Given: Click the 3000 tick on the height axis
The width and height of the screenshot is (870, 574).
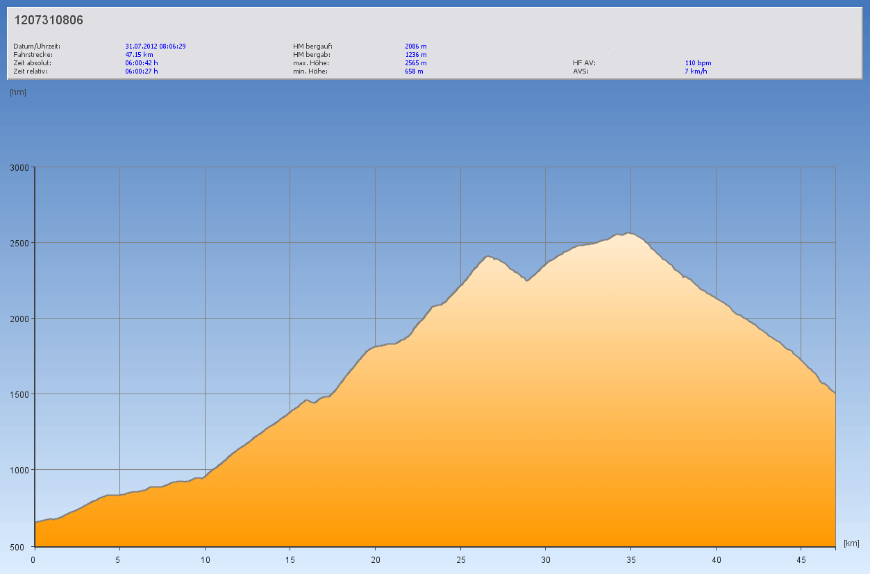Looking at the screenshot, I should 18,167.
